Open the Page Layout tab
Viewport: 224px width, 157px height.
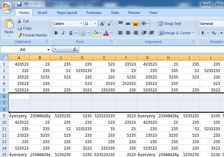[x=67, y=13]
